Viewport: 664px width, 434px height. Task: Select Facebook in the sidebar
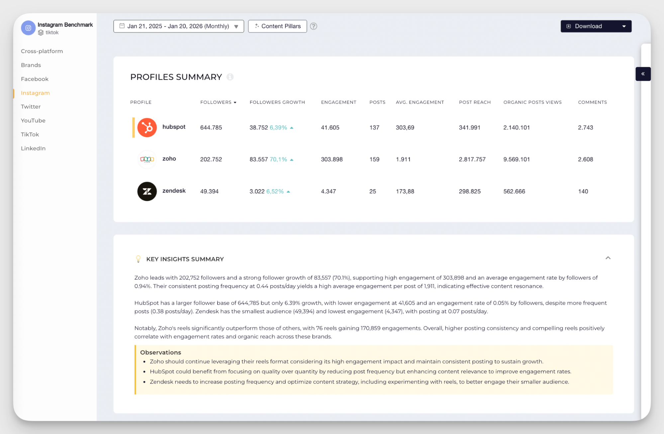pyautogui.click(x=35, y=79)
